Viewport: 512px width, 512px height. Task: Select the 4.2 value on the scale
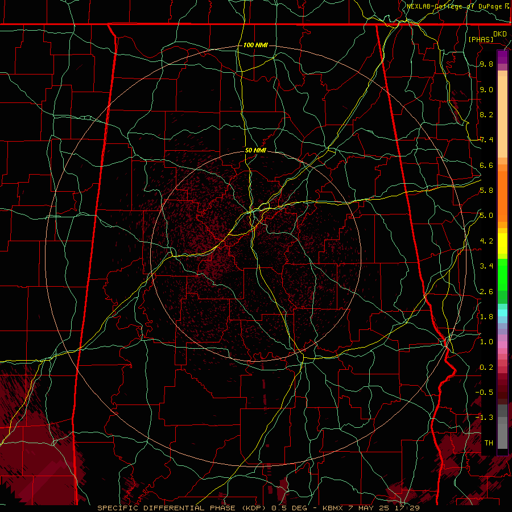(486, 241)
